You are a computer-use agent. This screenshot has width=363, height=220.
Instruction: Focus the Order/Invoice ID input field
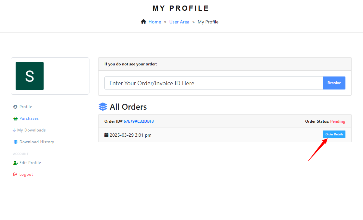coord(213,83)
